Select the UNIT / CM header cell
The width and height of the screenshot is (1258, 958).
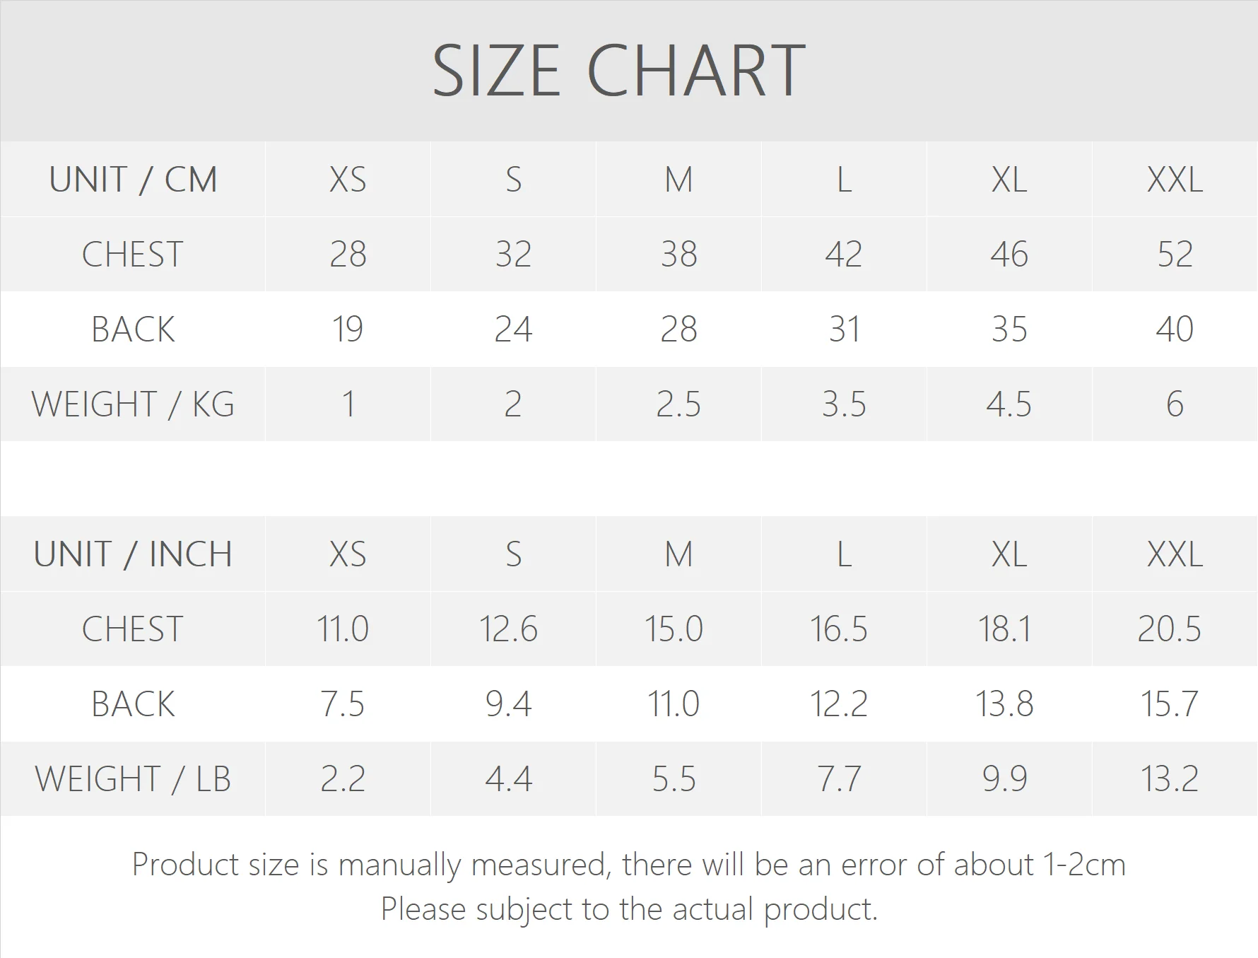[x=133, y=180]
